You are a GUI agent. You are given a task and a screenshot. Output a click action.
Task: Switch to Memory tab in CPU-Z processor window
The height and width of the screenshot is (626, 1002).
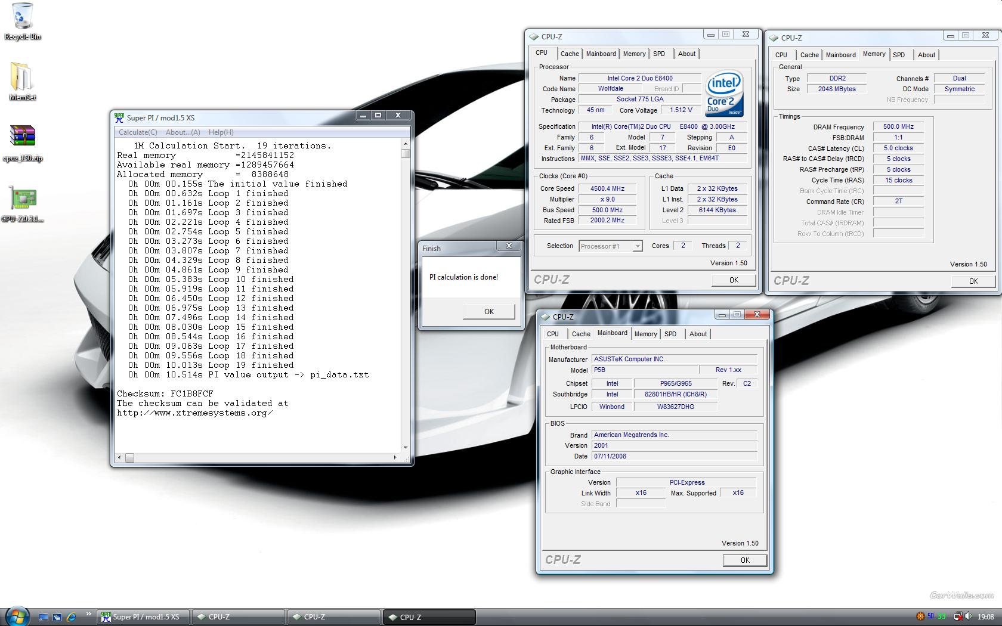(634, 54)
